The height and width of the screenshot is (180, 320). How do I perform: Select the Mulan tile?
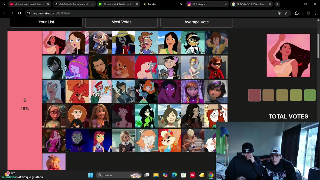click(169, 42)
